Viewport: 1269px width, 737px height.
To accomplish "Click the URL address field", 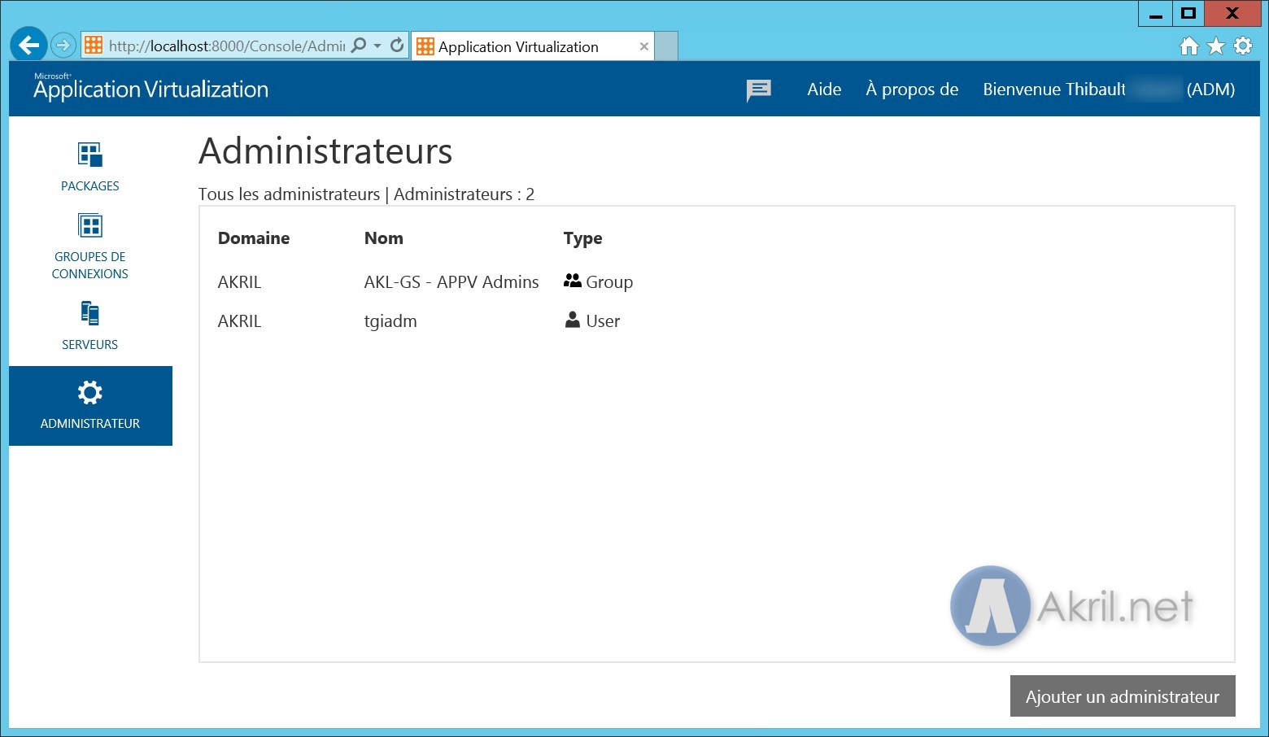I will (x=226, y=46).
